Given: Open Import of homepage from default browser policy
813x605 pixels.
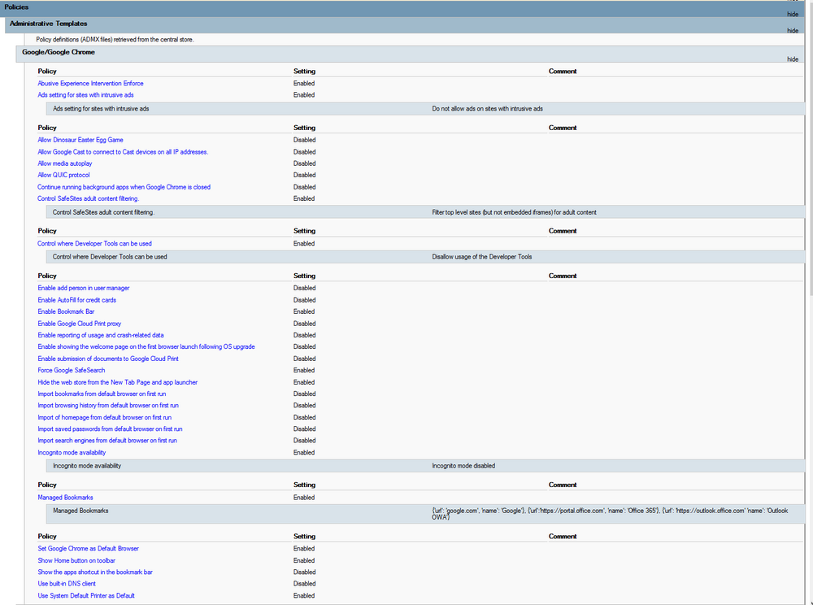Looking at the screenshot, I should click(104, 417).
